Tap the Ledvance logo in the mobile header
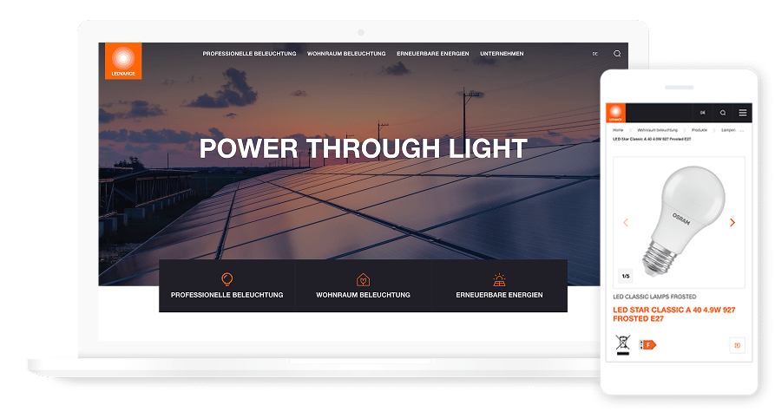 (615, 113)
